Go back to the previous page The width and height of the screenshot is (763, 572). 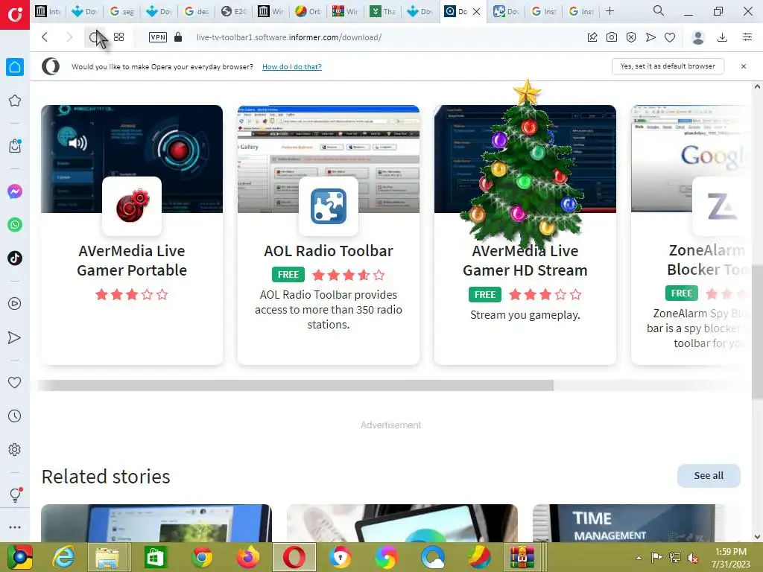(45, 37)
